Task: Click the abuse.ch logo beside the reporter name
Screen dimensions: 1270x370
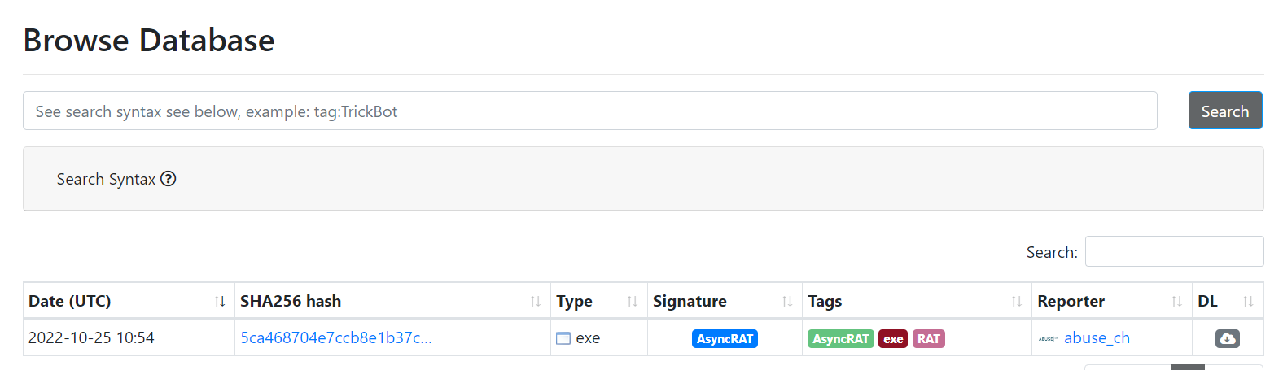Action: coord(1048,338)
